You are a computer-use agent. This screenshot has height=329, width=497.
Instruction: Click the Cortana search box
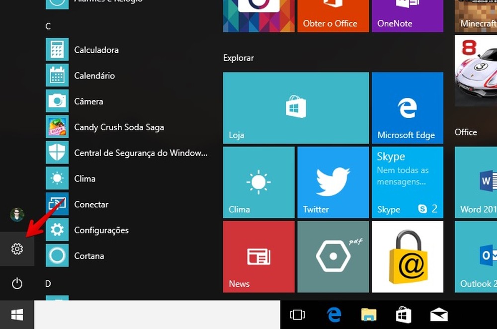tap(157, 315)
